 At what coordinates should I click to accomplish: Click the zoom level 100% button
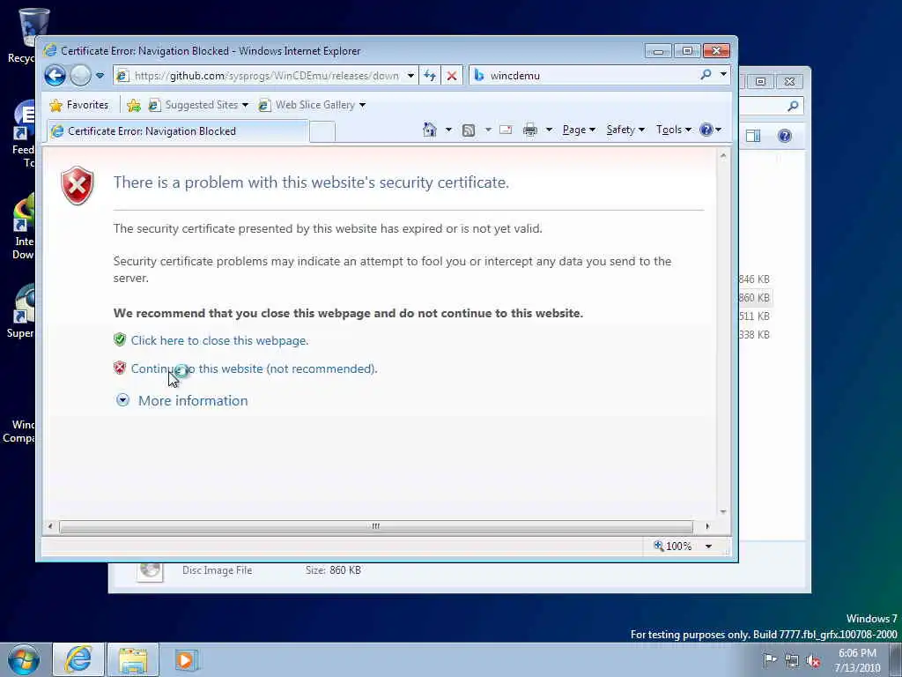[x=673, y=547]
